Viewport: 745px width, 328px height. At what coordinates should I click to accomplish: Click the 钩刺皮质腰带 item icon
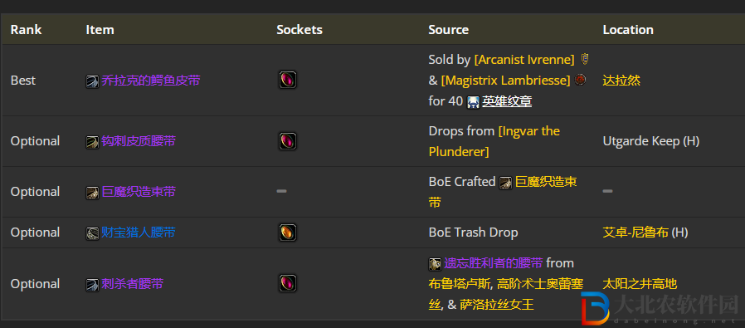(x=92, y=142)
